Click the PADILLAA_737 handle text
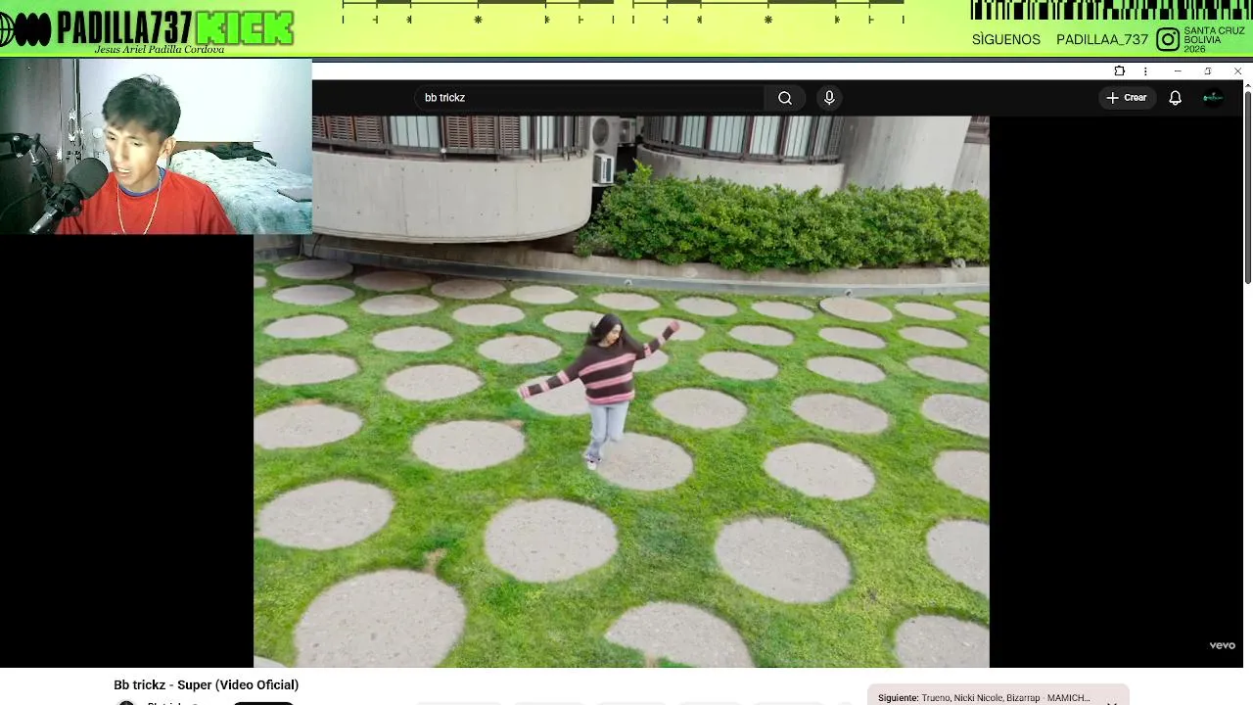 (x=1102, y=39)
